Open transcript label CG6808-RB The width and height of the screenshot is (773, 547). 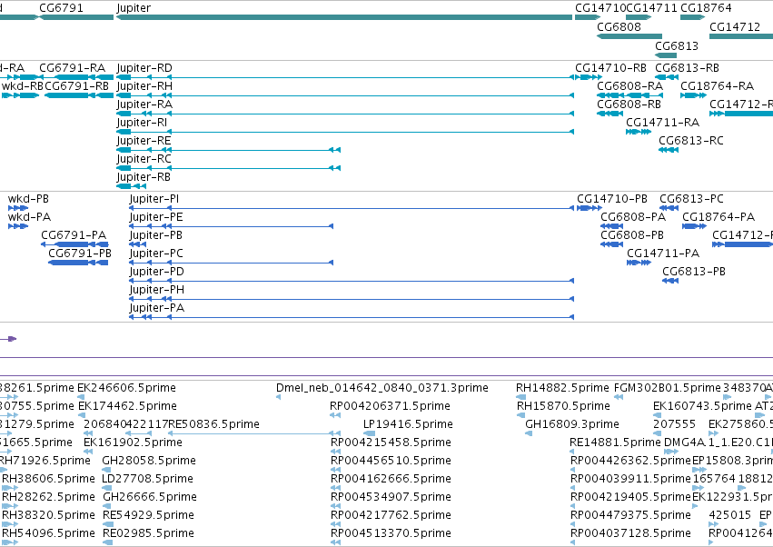pos(629,104)
